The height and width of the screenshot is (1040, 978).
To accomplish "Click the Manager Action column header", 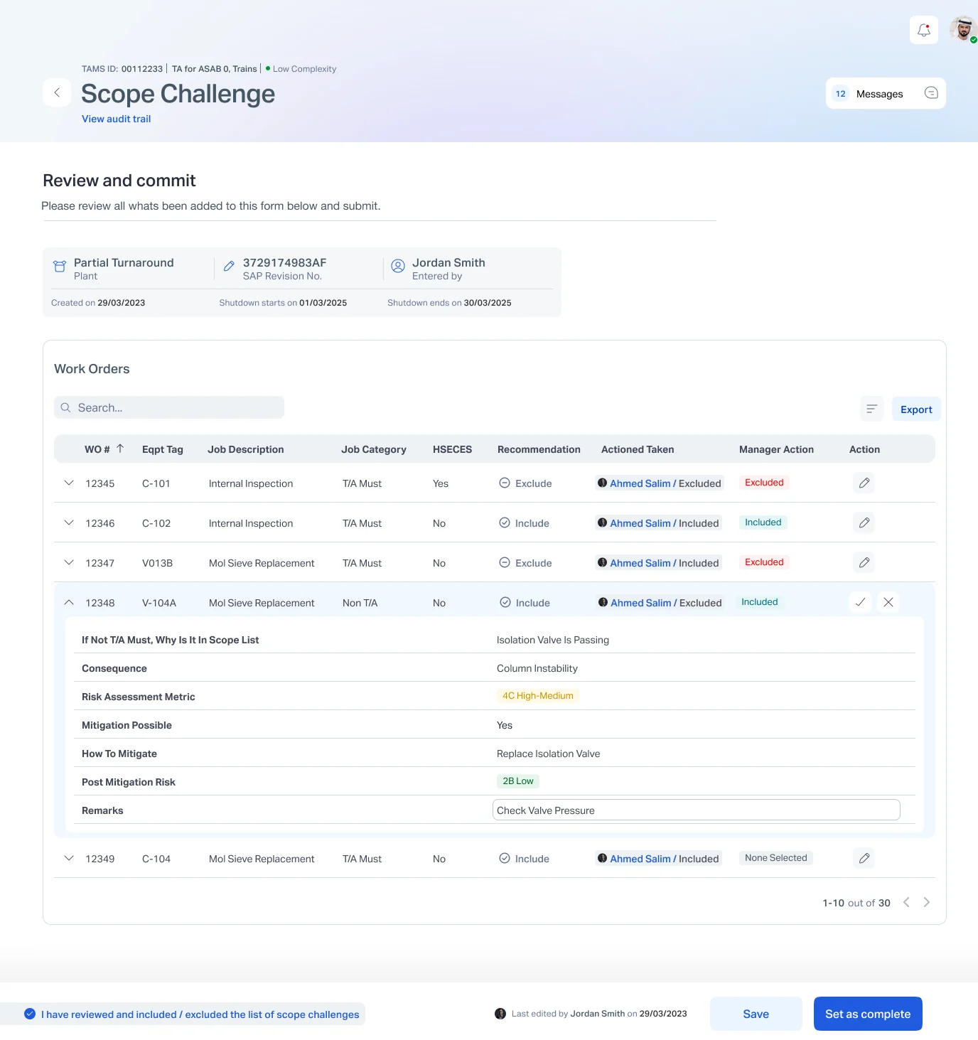I will point(776,449).
